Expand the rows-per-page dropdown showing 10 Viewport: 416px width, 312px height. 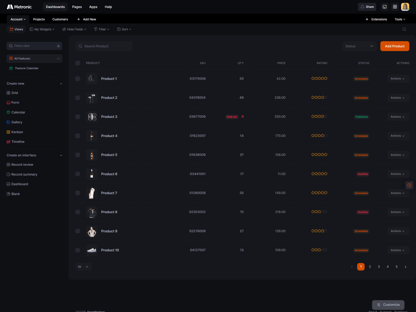coord(83,267)
